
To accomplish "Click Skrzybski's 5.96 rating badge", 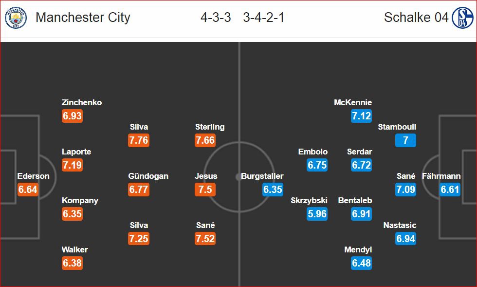I will pos(317,213).
